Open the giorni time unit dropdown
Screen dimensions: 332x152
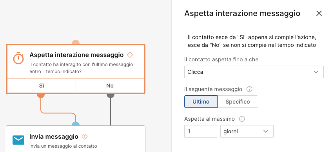[x=247, y=131]
